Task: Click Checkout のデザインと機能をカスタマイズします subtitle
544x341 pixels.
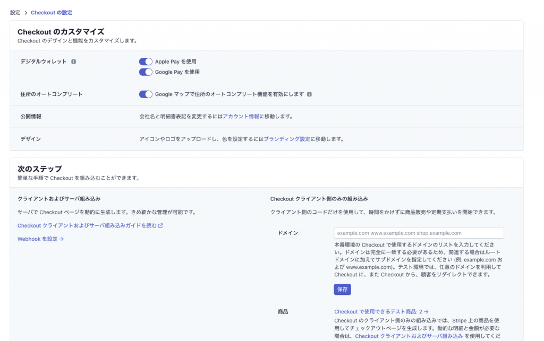Action: pyautogui.click(x=79, y=40)
